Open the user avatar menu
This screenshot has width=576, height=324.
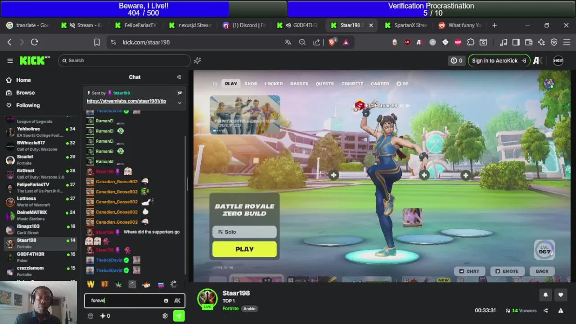tap(558, 61)
